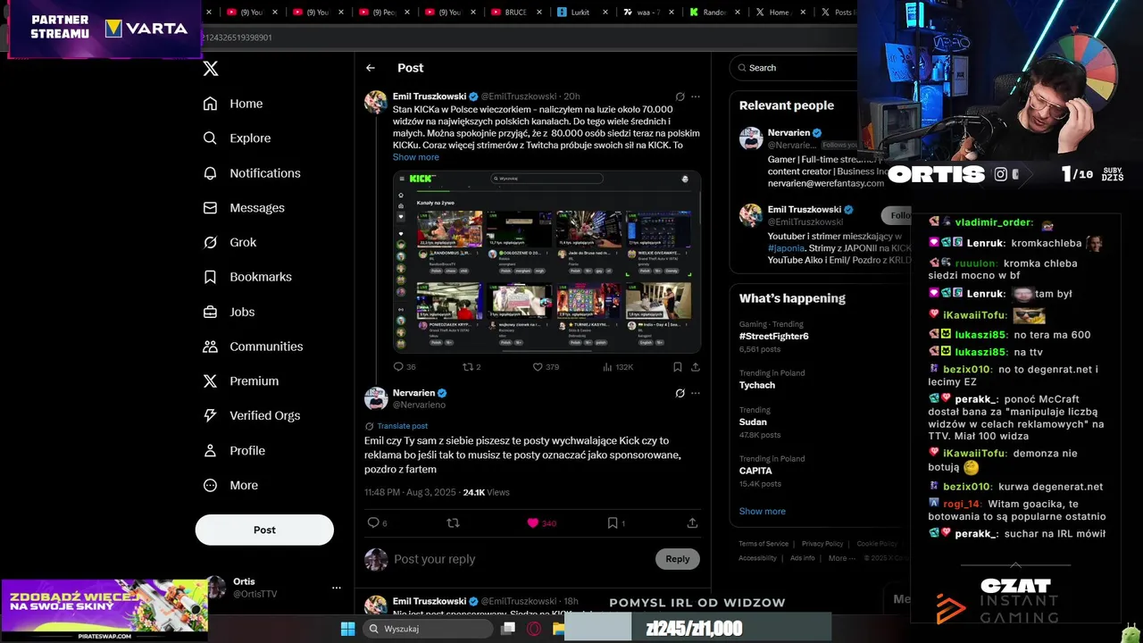Show more under What's happening
The image size is (1143, 643).
(763, 511)
